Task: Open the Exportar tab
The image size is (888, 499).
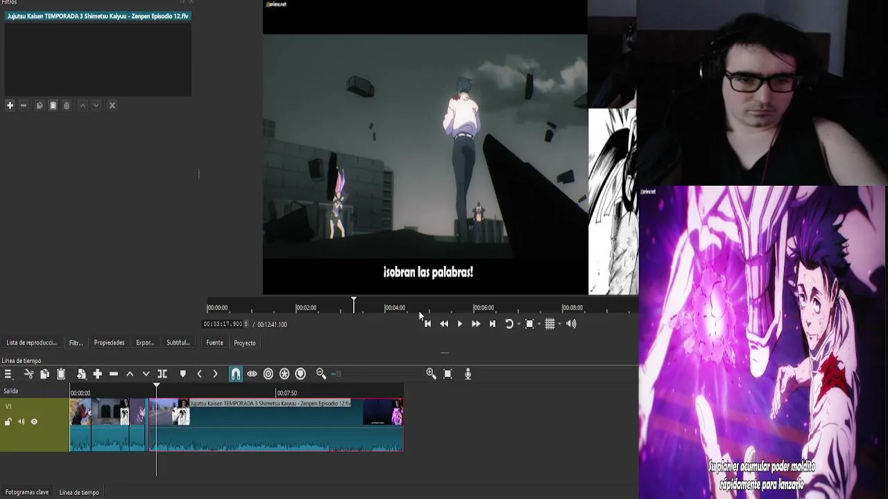Action: [145, 342]
